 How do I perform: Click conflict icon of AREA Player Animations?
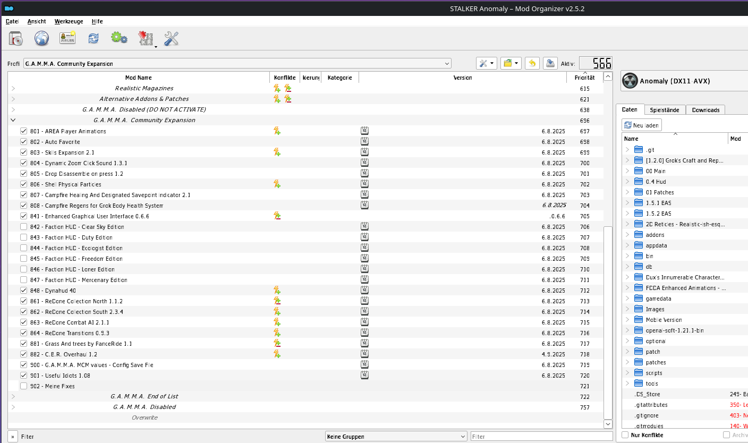[x=277, y=131]
